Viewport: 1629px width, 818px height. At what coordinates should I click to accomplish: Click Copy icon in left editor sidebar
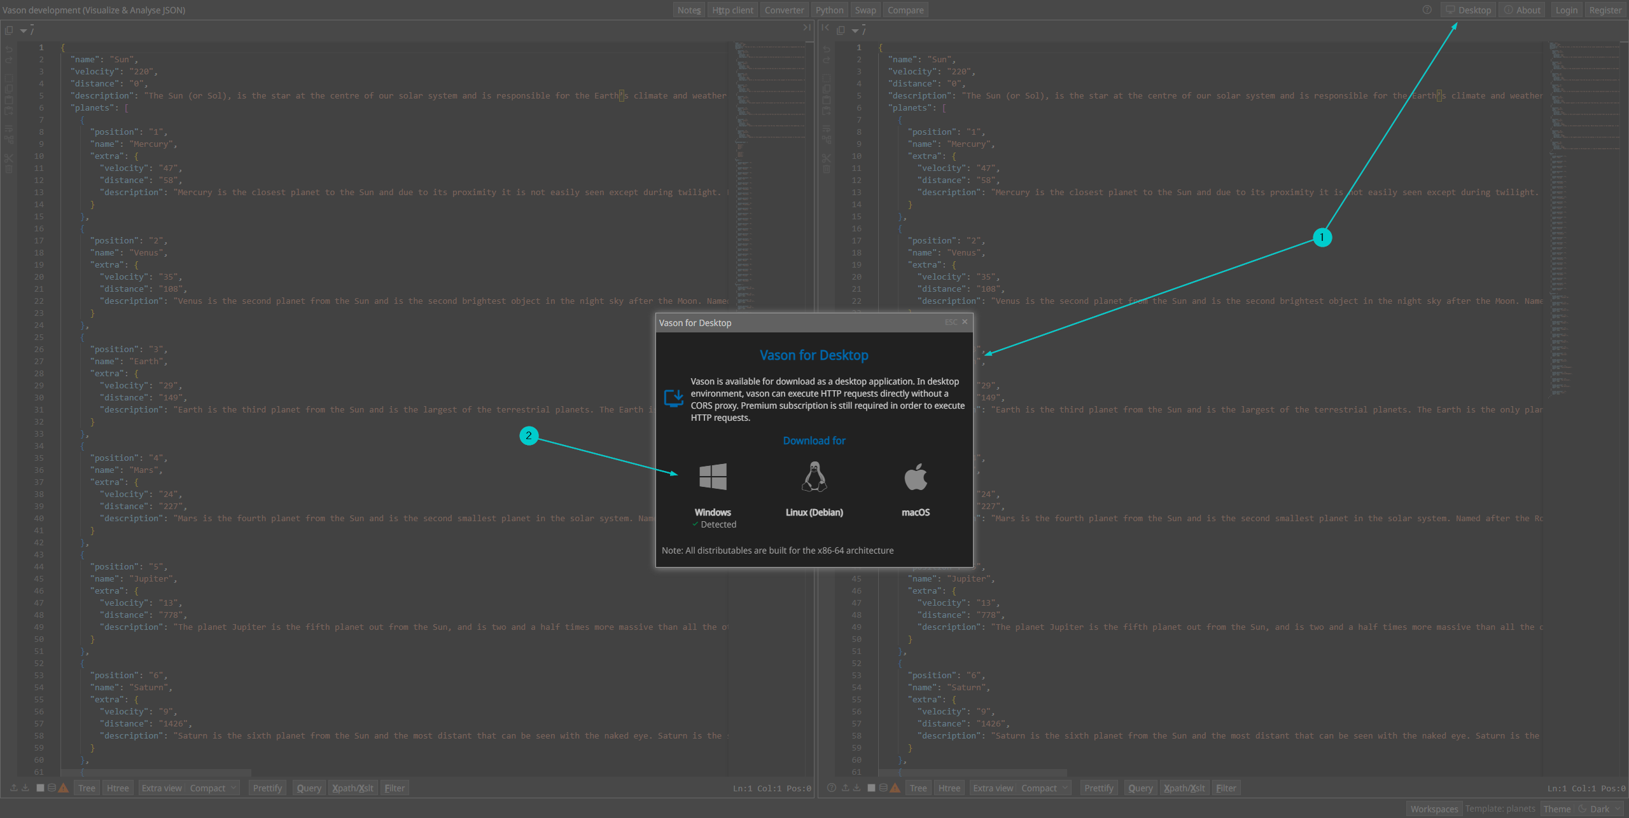point(9,90)
